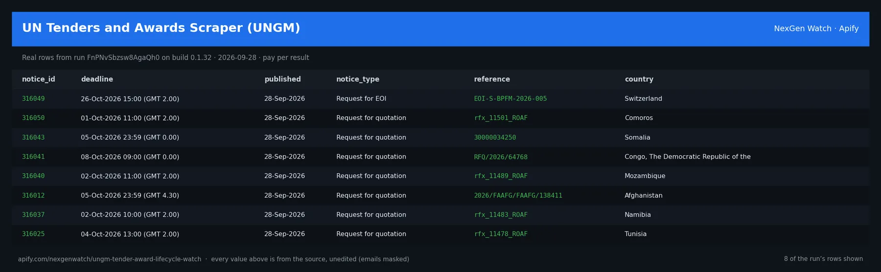
Task: Open notice ID 316040
Action: click(x=33, y=176)
